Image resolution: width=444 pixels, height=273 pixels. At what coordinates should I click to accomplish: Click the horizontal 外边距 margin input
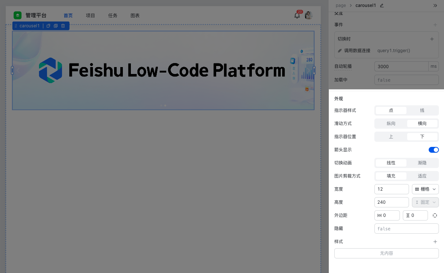[387, 215]
